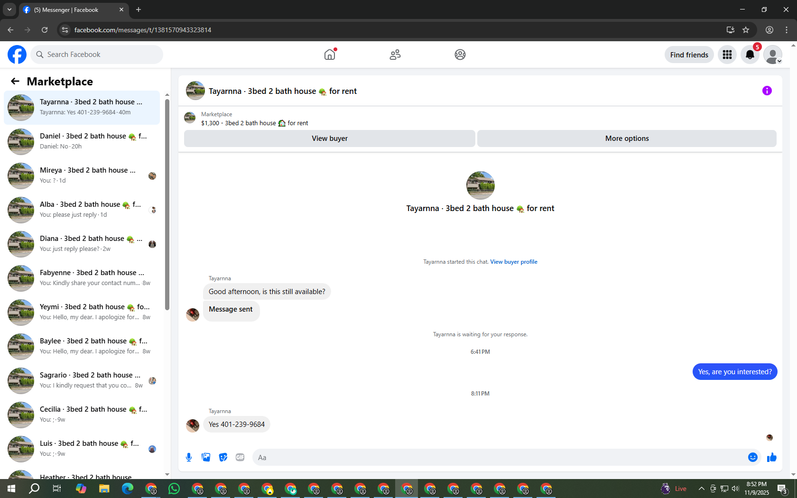Send a thumbs-up like
The image size is (797, 498).
(x=772, y=457)
